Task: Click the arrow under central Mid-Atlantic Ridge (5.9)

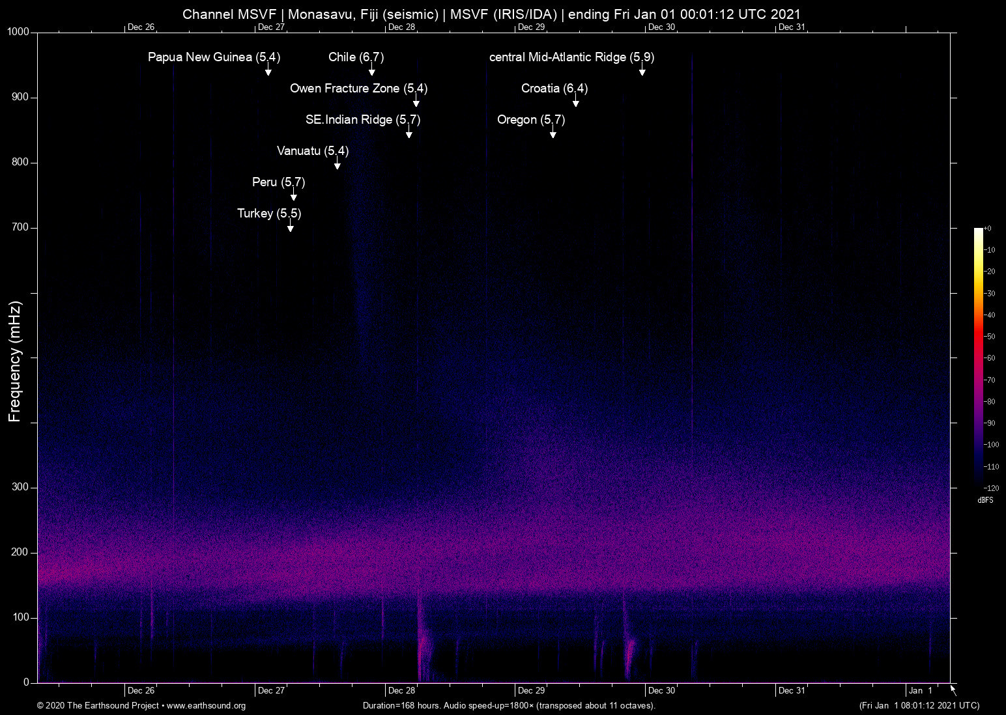Action: tap(642, 72)
